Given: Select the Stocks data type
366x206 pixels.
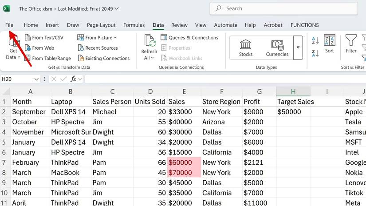Looking at the screenshot, I should [x=245, y=48].
